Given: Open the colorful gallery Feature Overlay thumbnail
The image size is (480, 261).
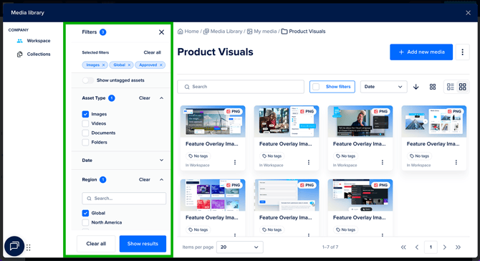Looking at the screenshot, I should coord(213,195).
